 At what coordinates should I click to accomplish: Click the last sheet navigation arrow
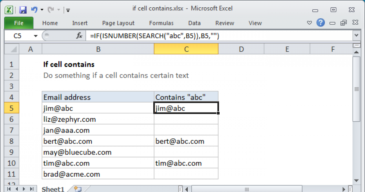pos(32,189)
